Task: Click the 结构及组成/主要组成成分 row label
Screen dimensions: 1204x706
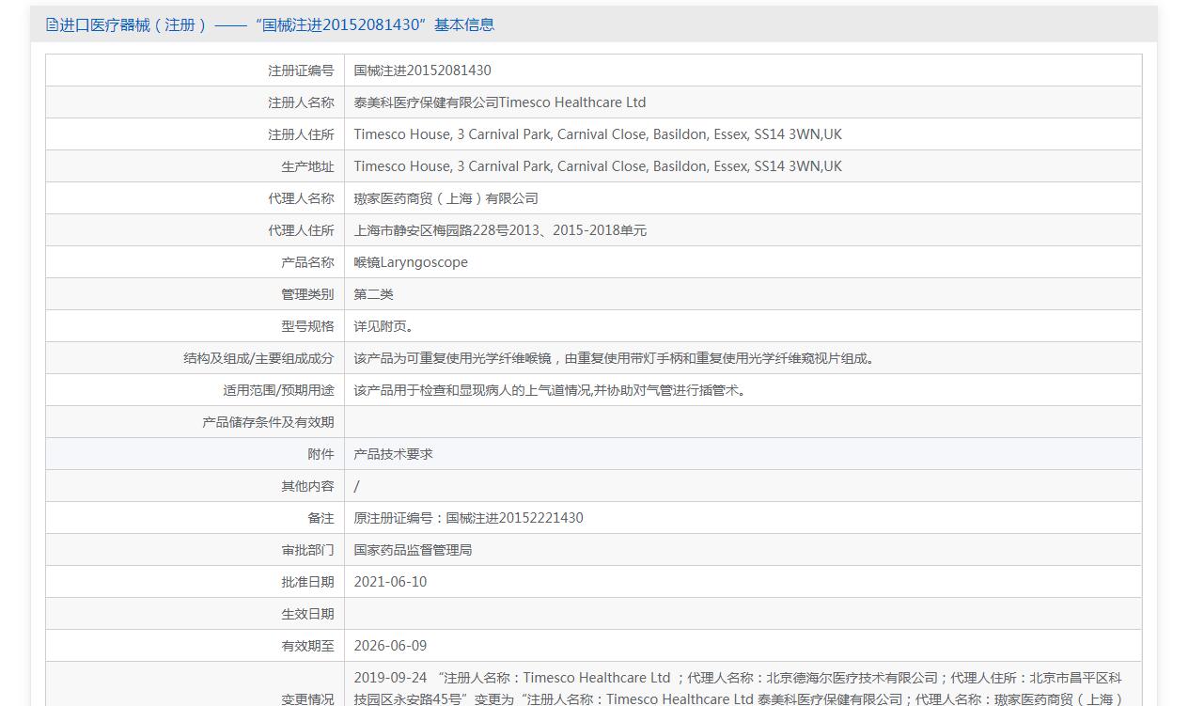Action: pyautogui.click(x=258, y=358)
